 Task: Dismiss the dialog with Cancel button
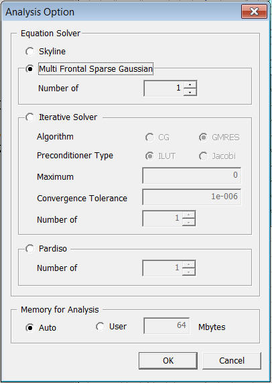coord(232,360)
